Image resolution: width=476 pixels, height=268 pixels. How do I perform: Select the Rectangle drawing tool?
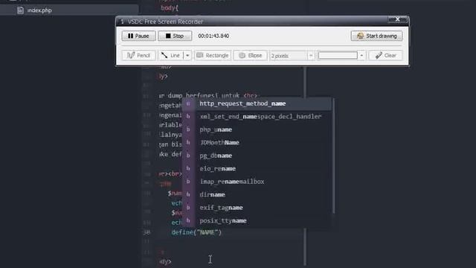213,55
